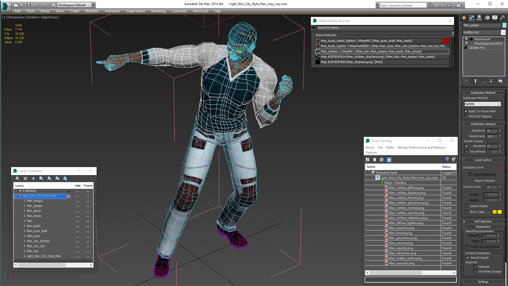
Task: Expand Man_jumper layer in layer panel
Action: (x=20, y=206)
